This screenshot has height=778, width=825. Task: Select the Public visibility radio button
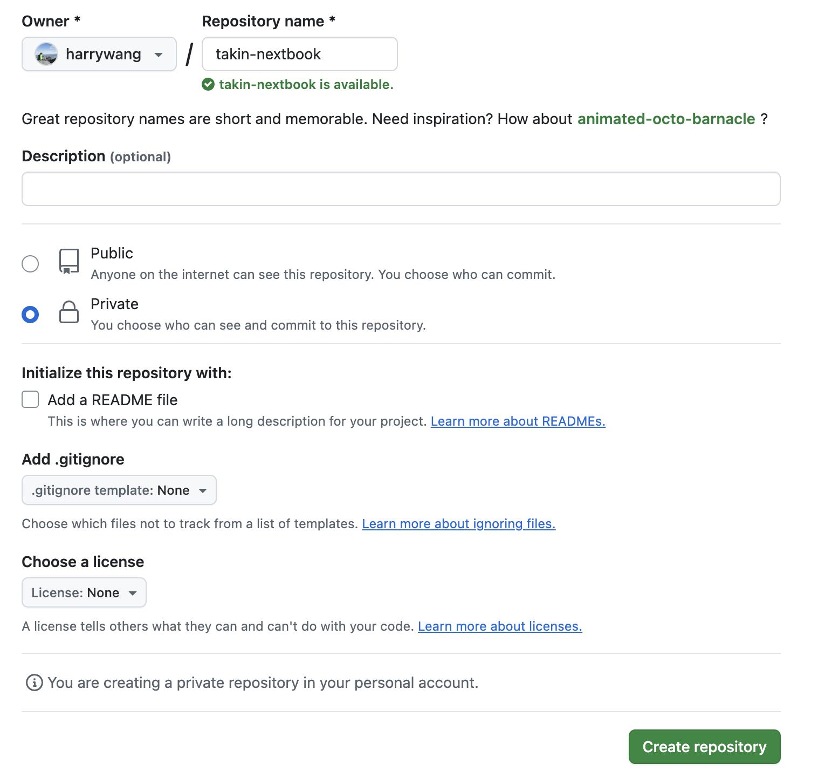[30, 264]
